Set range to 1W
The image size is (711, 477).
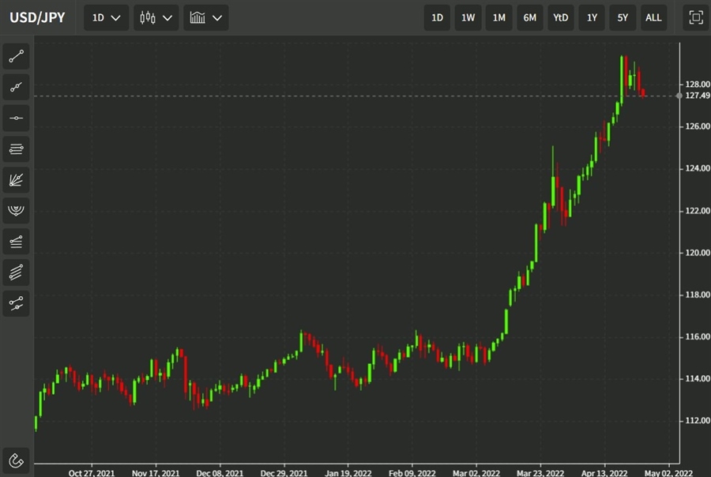[x=468, y=17]
